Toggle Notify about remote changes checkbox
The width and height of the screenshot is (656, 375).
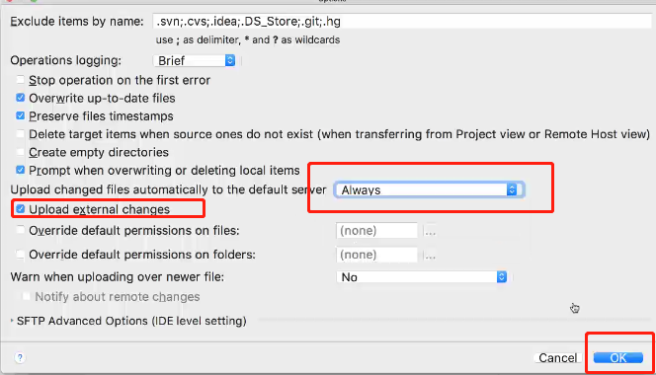(27, 296)
